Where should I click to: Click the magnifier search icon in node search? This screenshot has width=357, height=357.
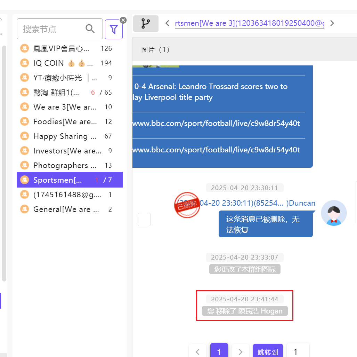[90, 29]
